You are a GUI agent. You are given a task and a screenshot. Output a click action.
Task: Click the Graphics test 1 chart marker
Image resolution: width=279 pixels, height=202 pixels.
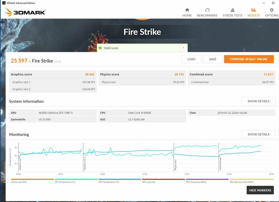(20, 164)
